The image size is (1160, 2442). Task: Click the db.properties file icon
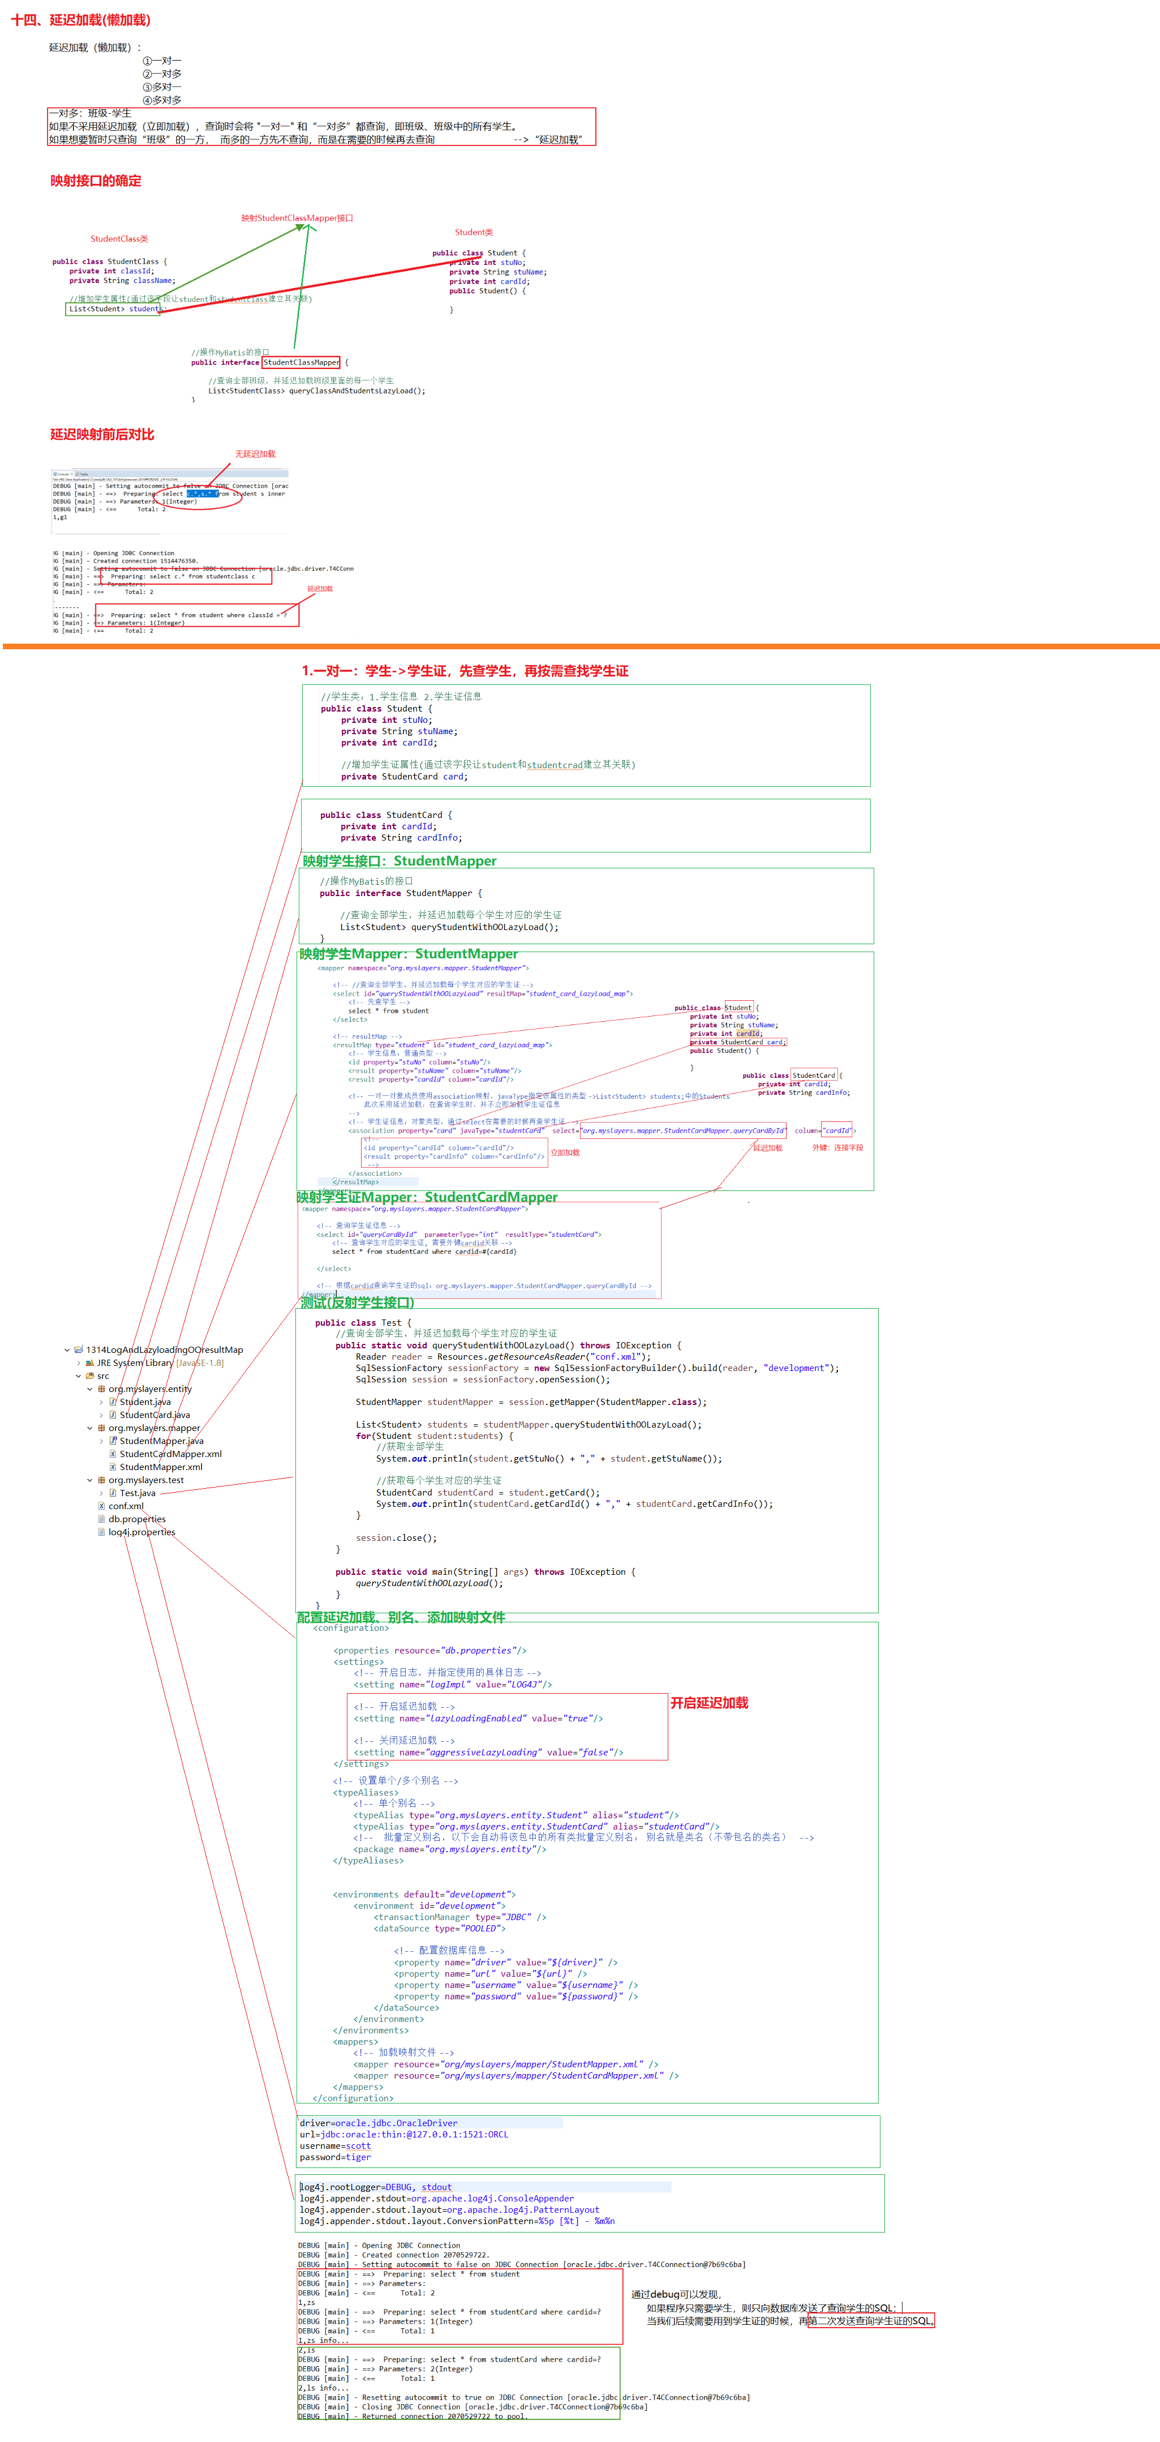click(x=101, y=1519)
